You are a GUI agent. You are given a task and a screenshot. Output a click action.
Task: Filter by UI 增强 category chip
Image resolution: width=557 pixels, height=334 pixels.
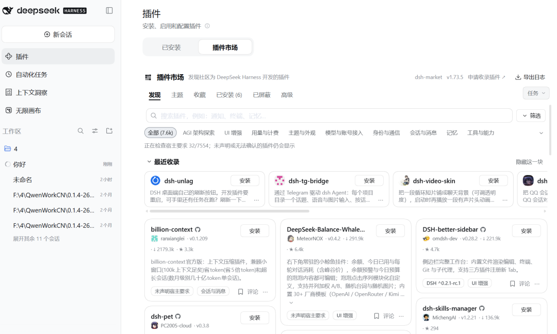click(x=233, y=133)
